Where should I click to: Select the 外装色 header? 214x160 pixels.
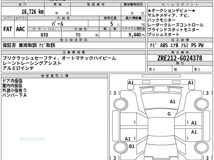pos(63,18)
